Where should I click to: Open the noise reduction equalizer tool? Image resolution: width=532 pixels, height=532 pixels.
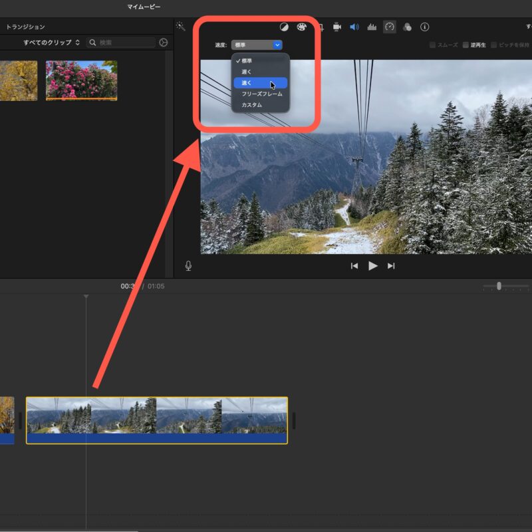[372, 27]
